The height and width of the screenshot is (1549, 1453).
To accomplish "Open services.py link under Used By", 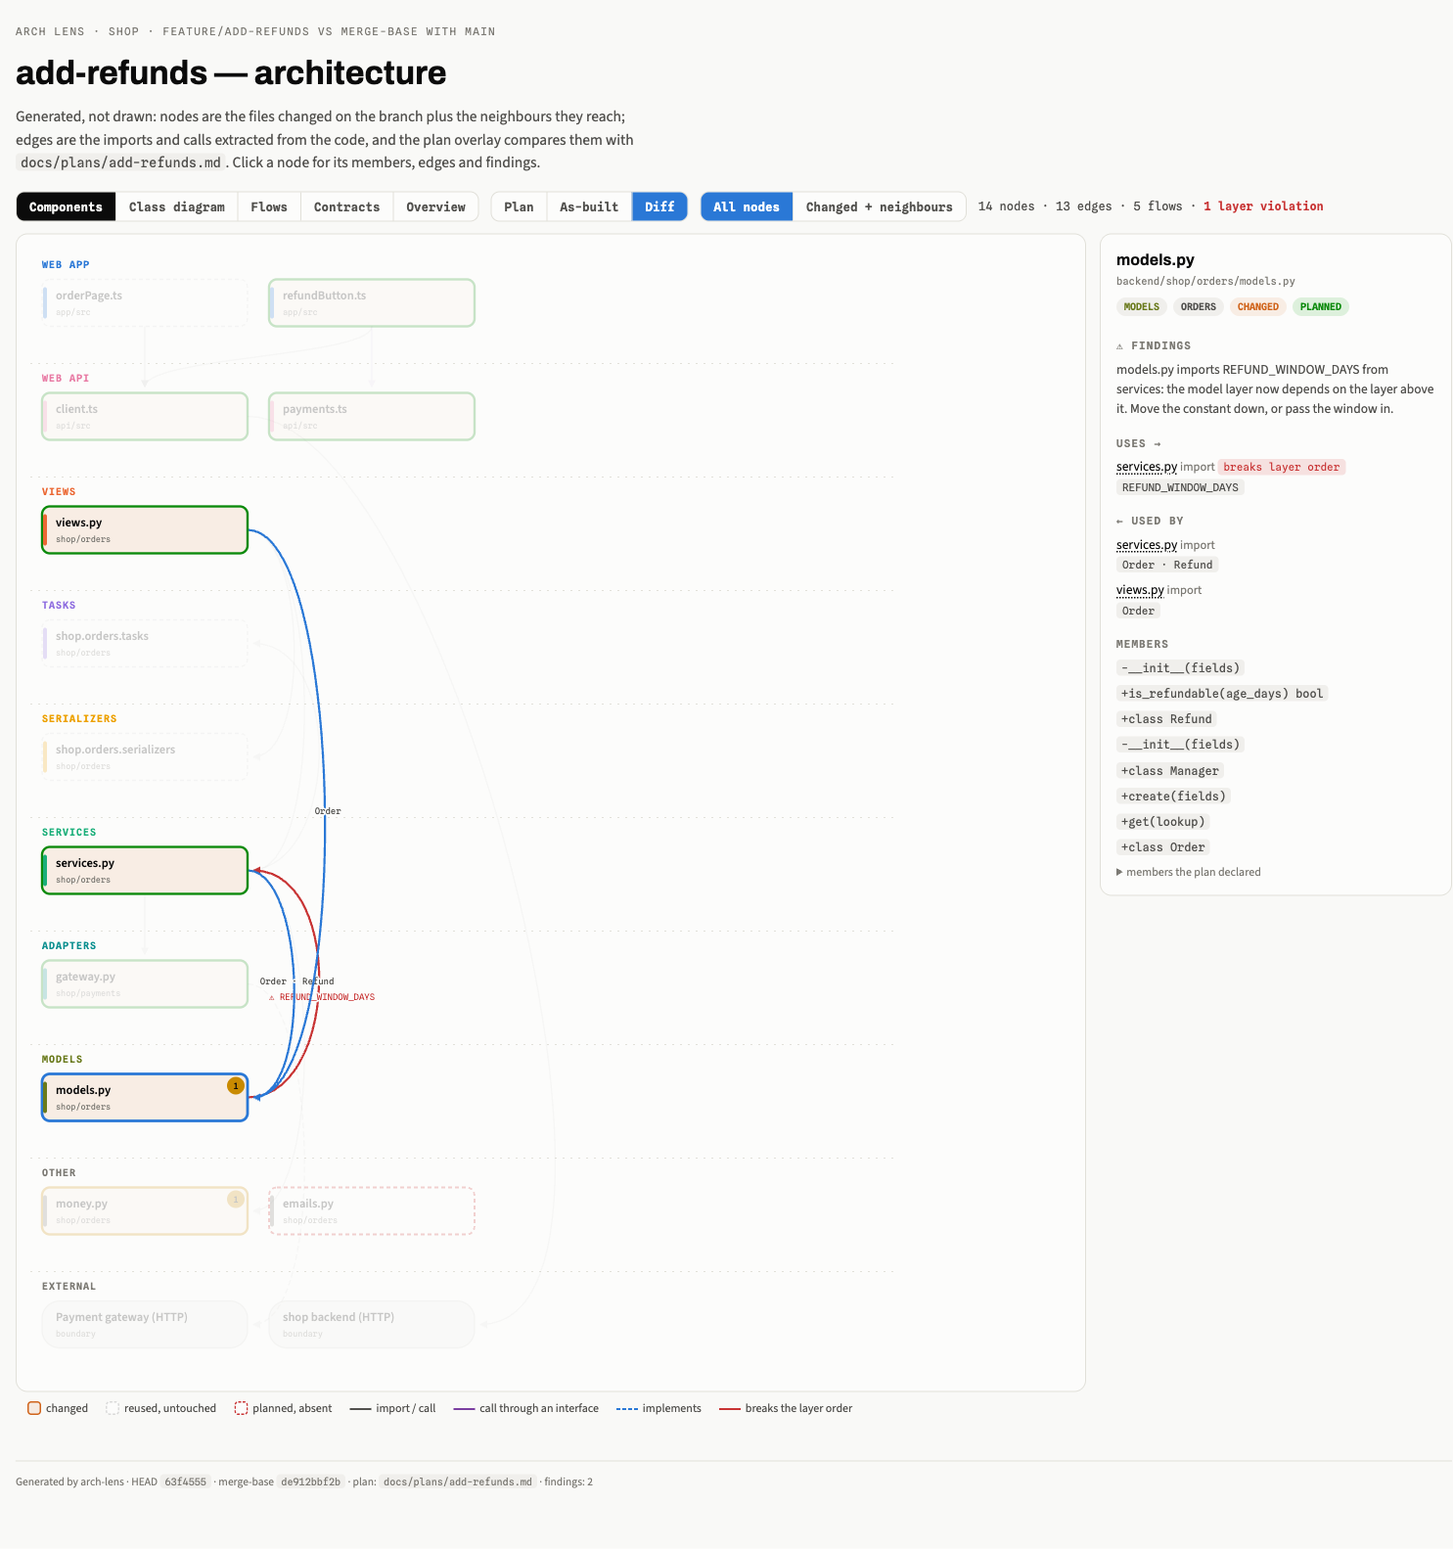I will [x=1147, y=545].
